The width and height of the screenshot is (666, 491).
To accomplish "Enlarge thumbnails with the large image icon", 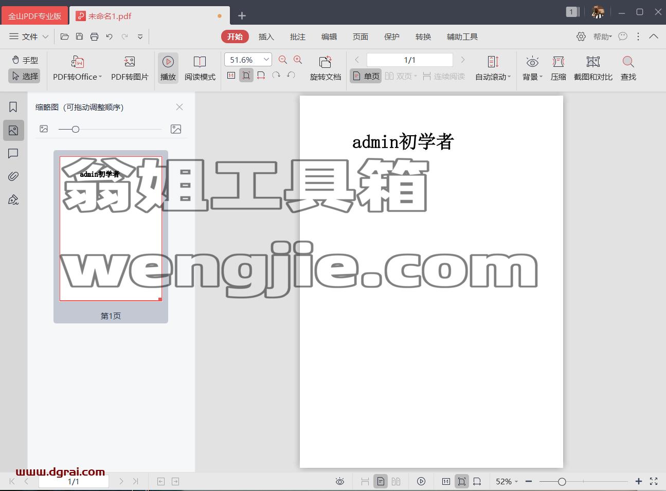I will 176,129.
